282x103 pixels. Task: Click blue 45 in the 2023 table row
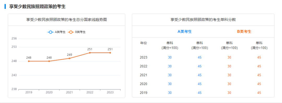(x=200, y=58)
